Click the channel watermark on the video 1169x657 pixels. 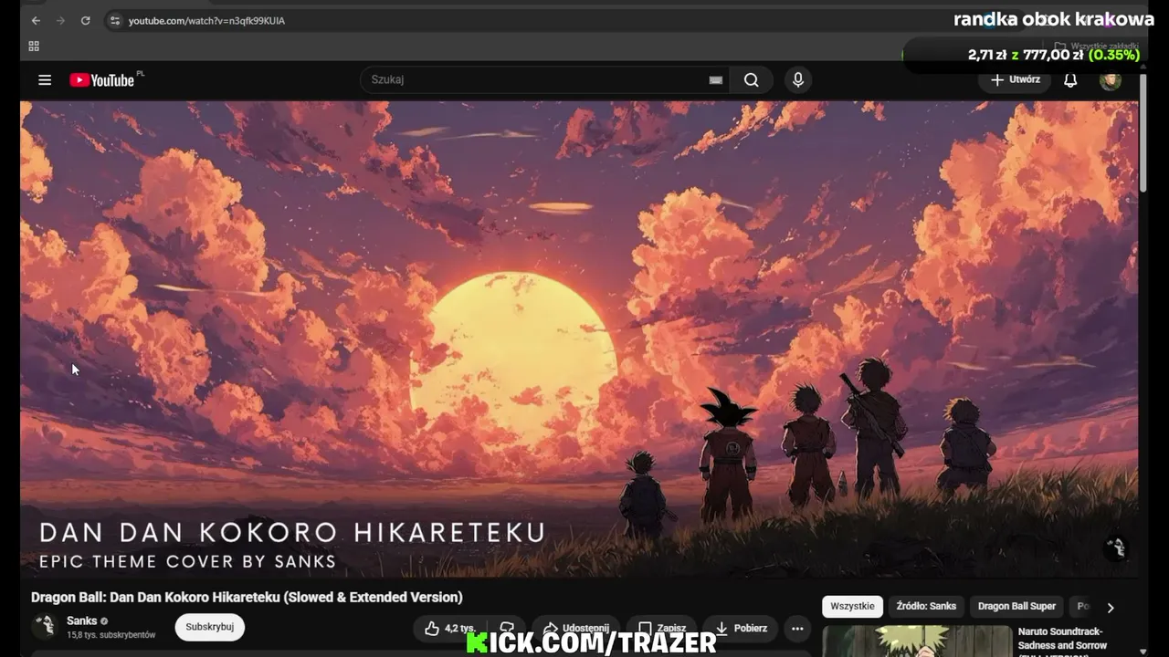(x=1116, y=547)
